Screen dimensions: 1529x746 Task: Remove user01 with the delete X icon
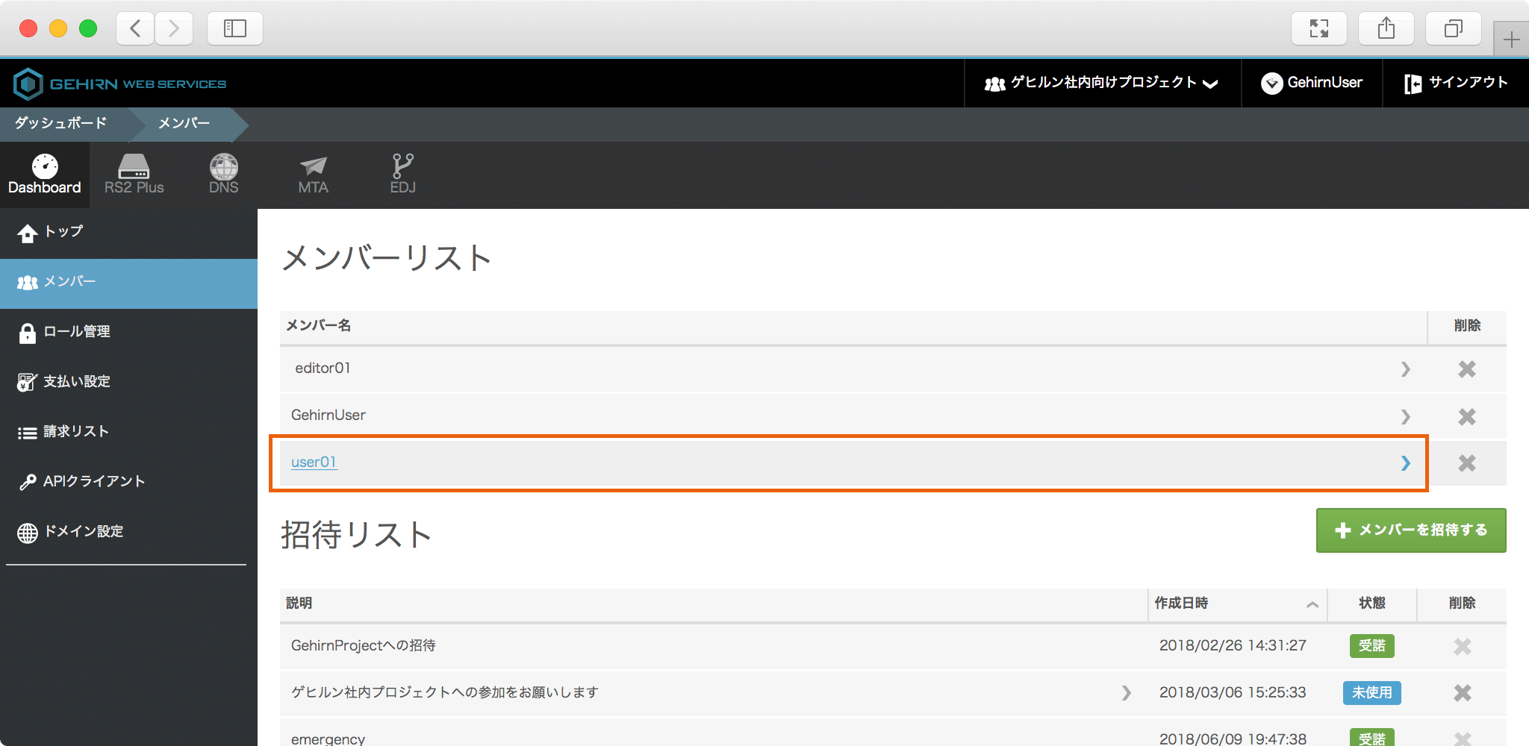(x=1466, y=463)
